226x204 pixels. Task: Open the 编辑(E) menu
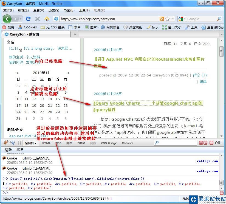tap(23, 10)
